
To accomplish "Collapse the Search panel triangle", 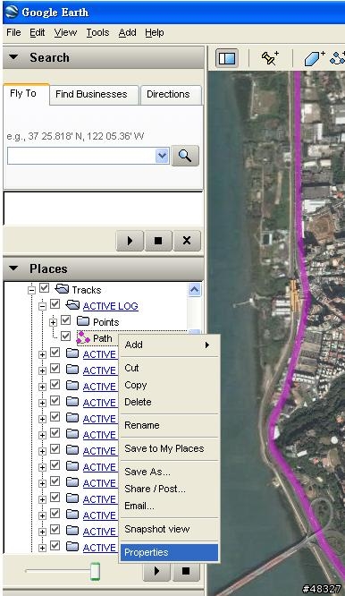I will [13, 57].
